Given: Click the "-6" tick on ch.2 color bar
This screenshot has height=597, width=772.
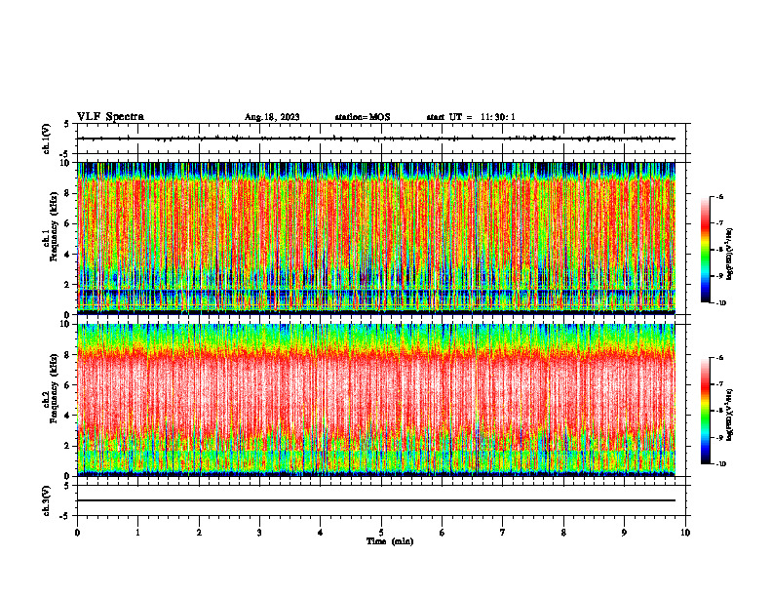Looking at the screenshot, I should 719,358.
